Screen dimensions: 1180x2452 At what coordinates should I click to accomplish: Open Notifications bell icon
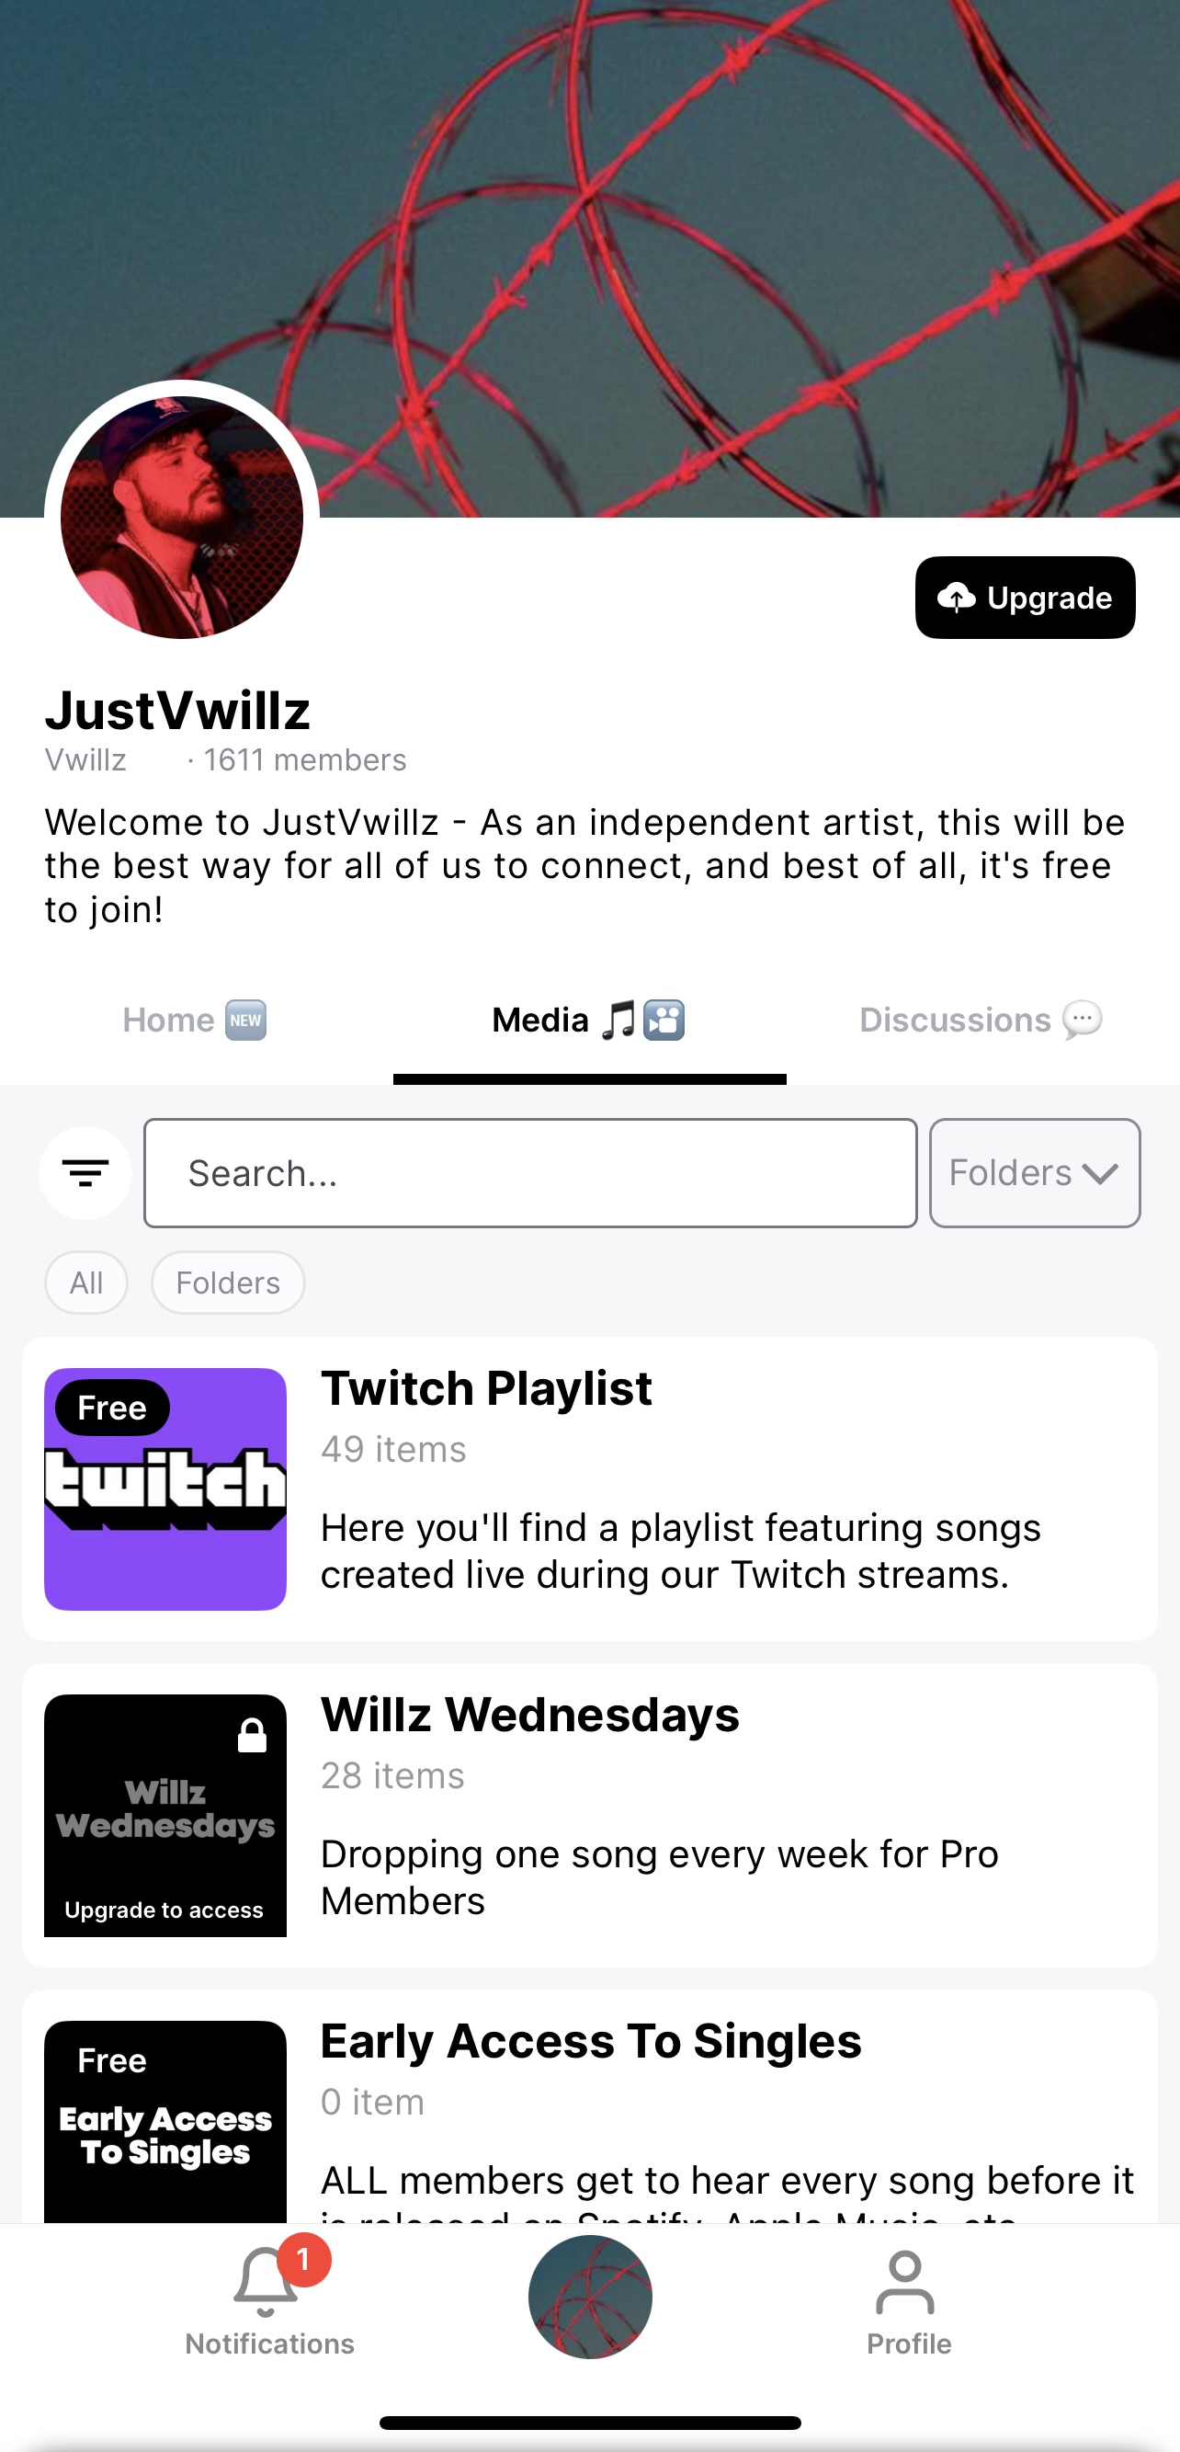click(x=266, y=2283)
